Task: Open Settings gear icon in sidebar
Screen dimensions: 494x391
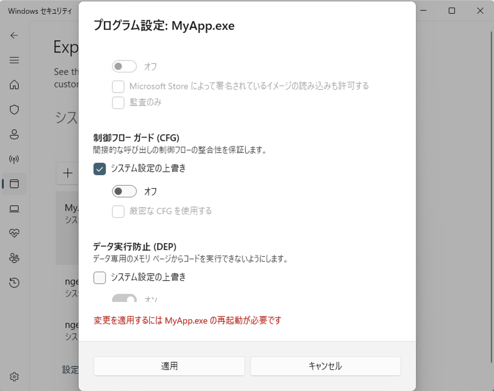Action: tap(14, 376)
